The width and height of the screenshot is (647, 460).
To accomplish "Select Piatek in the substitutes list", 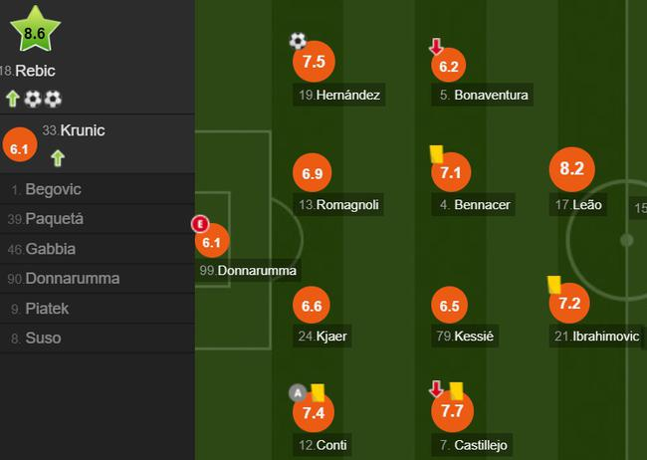I will click(x=47, y=309).
